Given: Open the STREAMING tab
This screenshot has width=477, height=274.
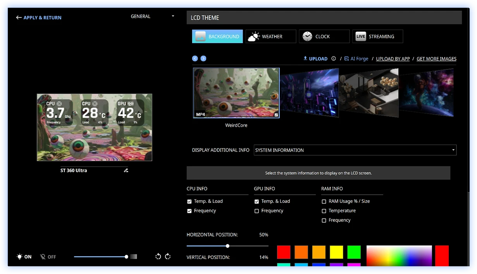Looking at the screenshot, I should tap(377, 36).
